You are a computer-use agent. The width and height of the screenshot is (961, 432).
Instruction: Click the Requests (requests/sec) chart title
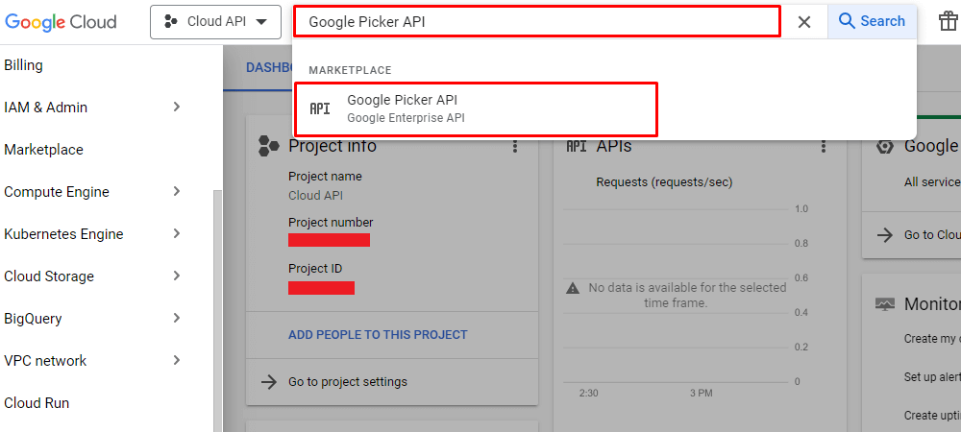tap(664, 181)
